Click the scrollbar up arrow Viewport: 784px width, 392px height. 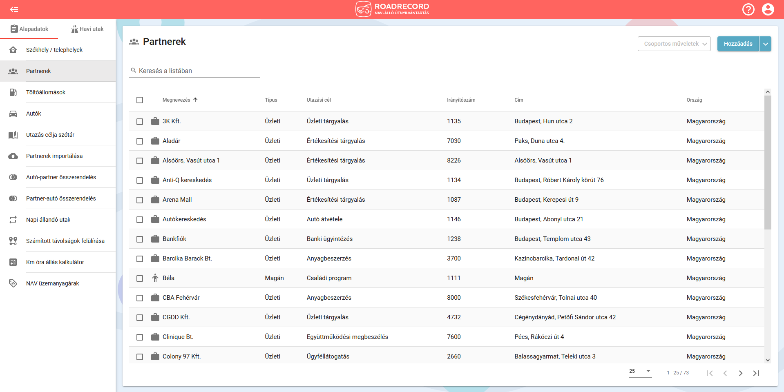[768, 92]
